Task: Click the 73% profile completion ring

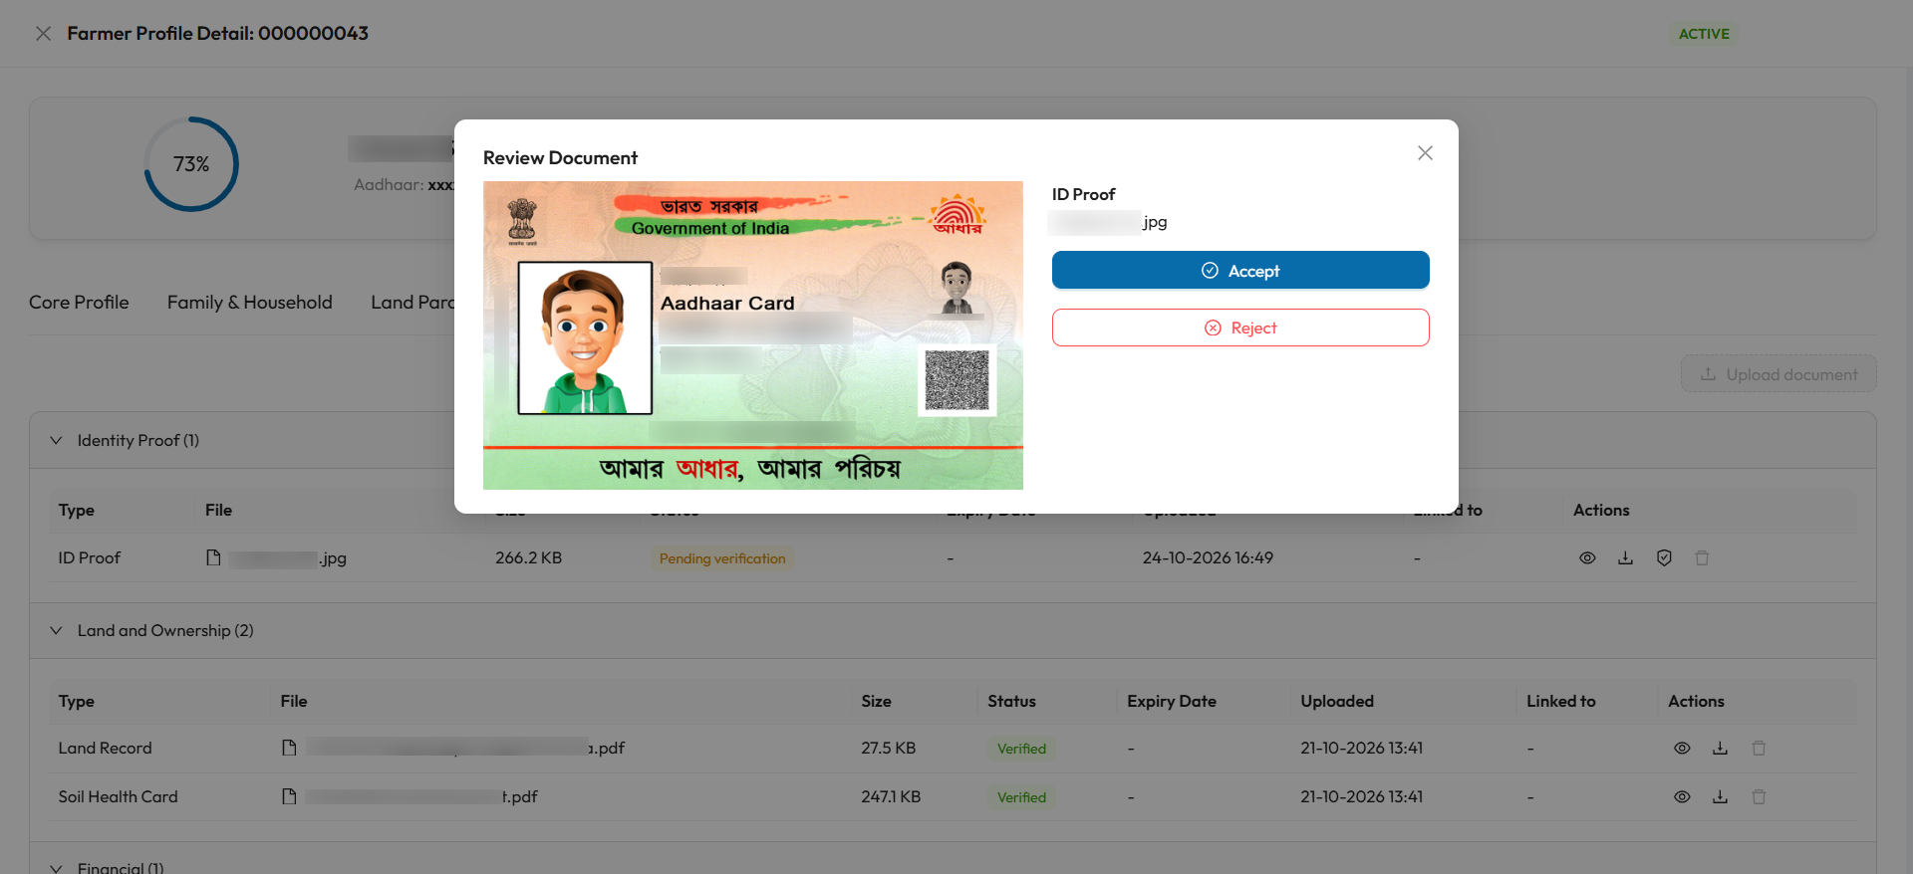Action: pyautogui.click(x=191, y=164)
